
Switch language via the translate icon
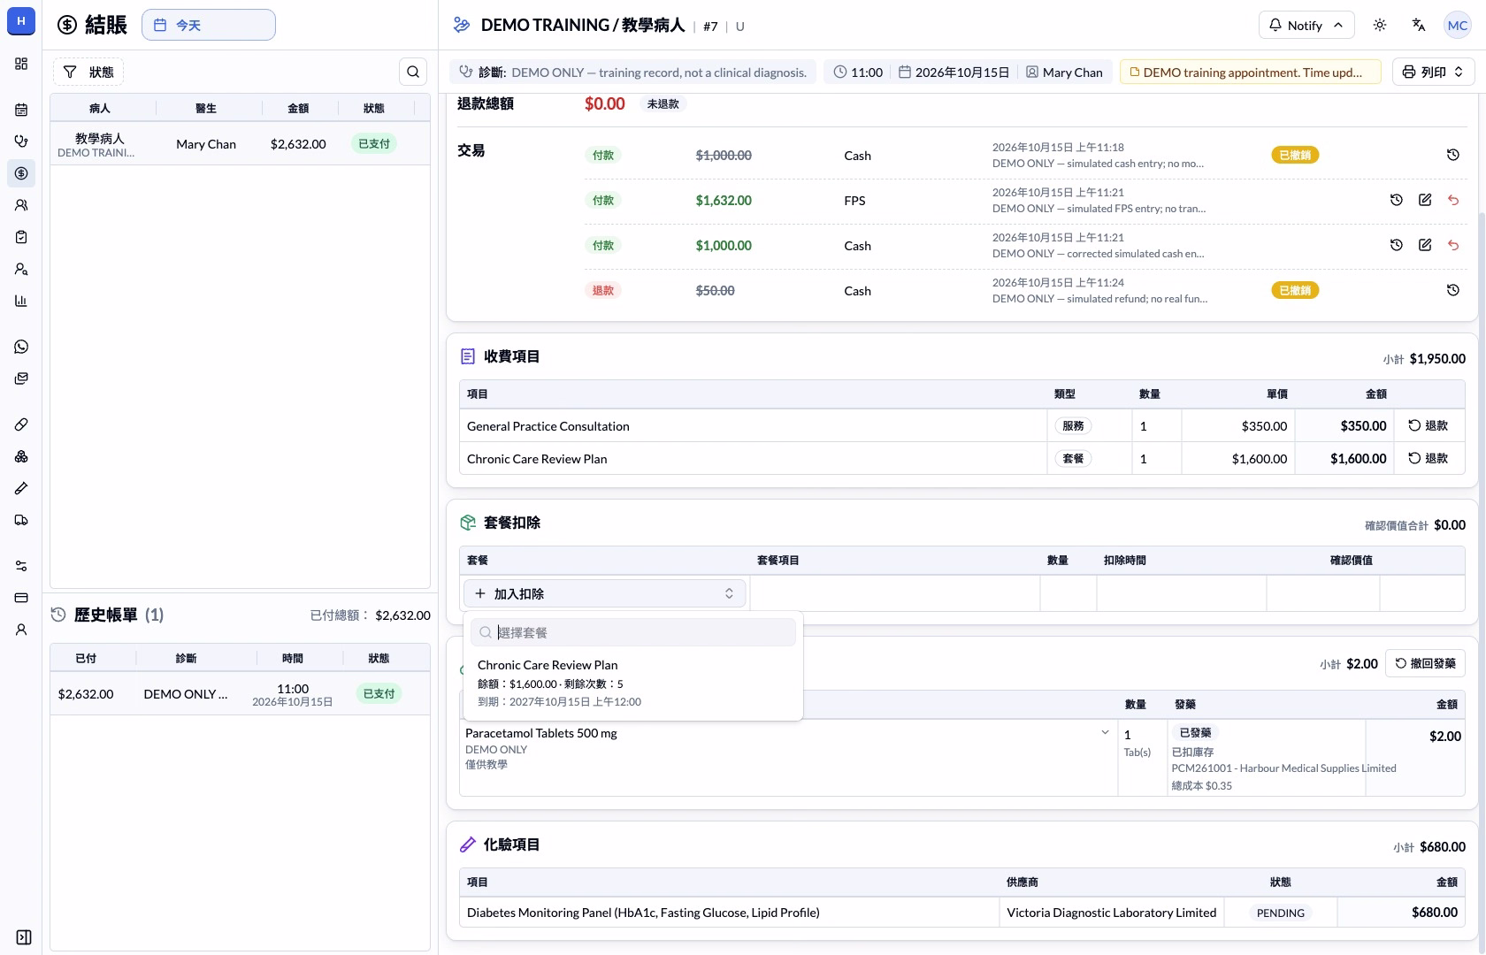tap(1419, 25)
